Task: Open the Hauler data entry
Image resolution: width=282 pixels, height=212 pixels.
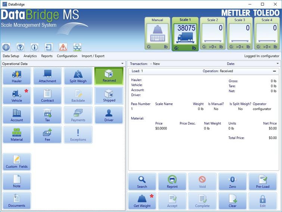Action: pos(17,76)
